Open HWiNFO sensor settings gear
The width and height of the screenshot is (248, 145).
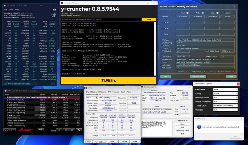(72, 130)
